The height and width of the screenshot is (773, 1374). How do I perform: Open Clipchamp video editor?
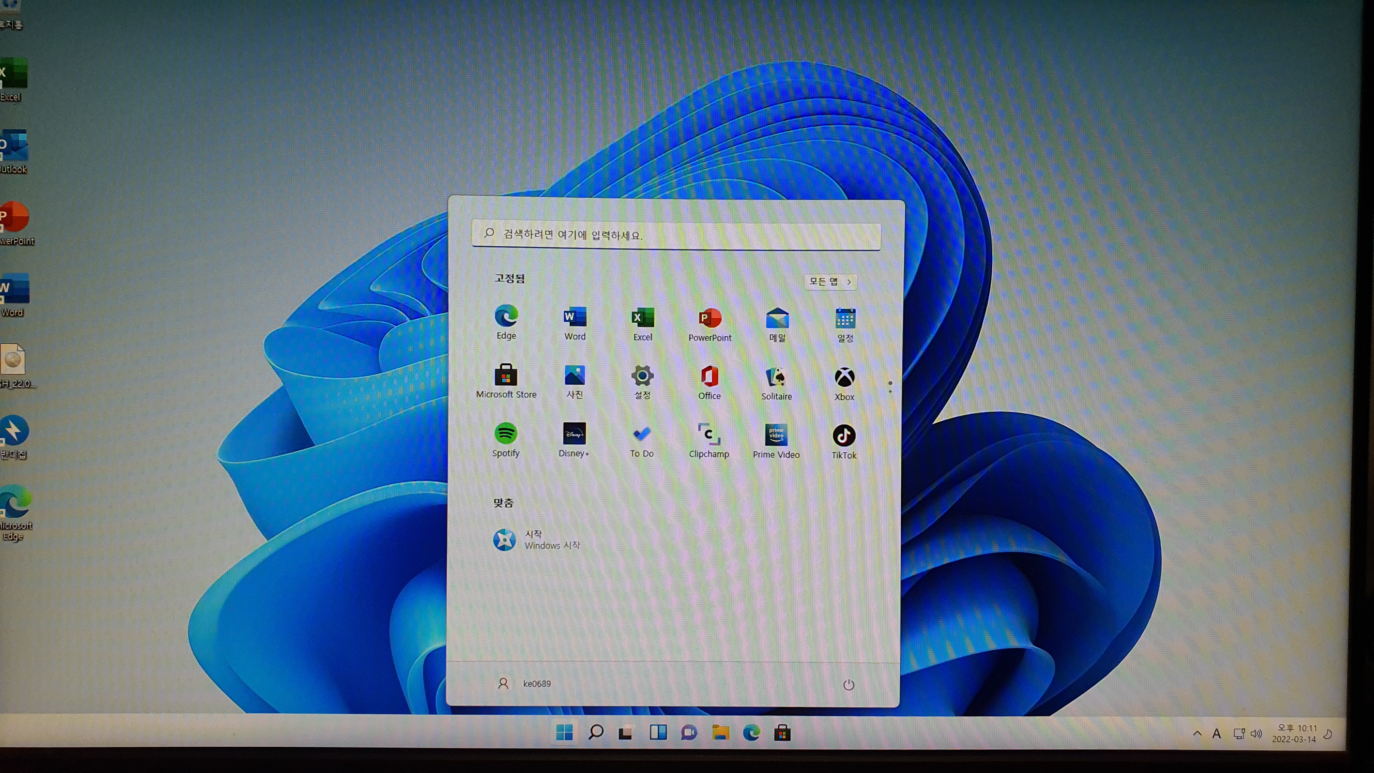pyautogui.click(x=709, y=441)
